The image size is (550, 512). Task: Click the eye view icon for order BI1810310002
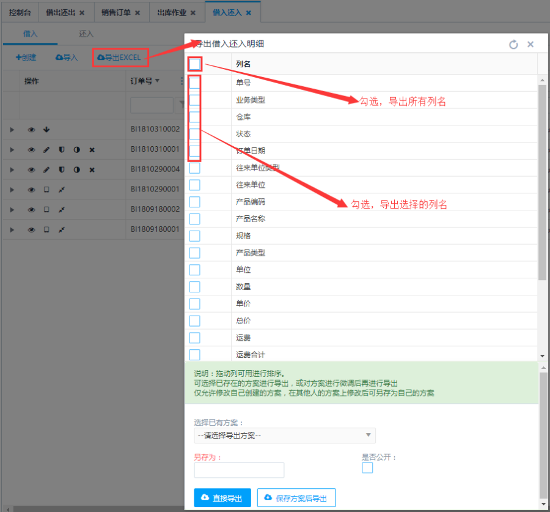(31, 130)
